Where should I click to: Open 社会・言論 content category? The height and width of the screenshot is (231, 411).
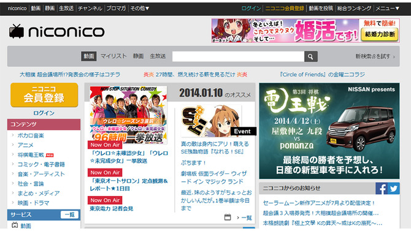pos(31,184)
